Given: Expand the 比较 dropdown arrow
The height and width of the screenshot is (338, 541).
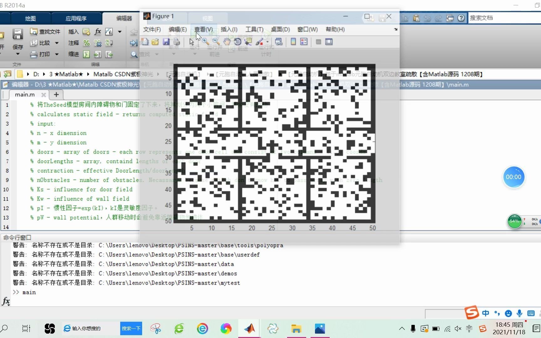Looking at the screenshot, I should [x=57, y=43].
